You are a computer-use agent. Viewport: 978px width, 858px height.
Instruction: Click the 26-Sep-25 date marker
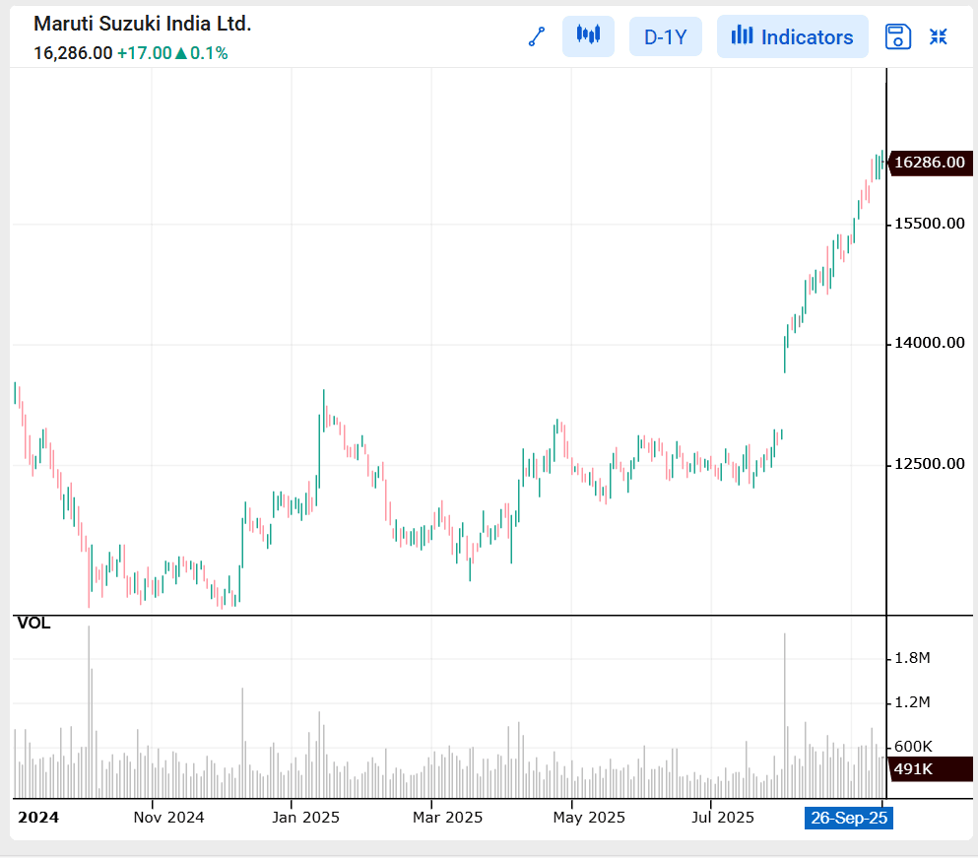click(849, 818)
